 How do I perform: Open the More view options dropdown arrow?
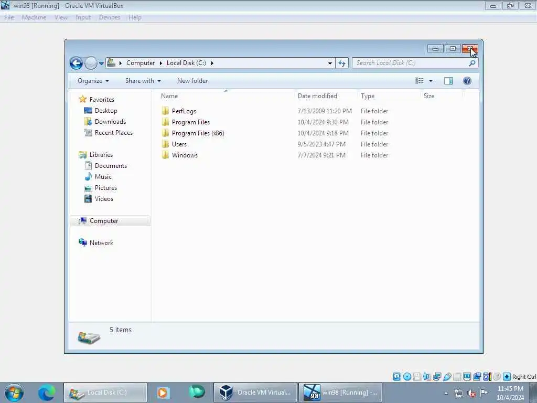(x=431, y=81)
